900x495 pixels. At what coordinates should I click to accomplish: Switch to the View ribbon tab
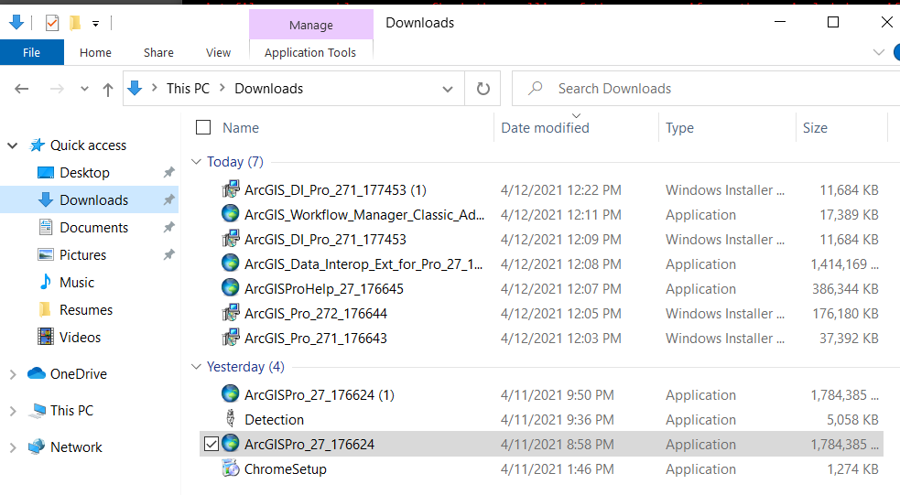click(218, 53)
